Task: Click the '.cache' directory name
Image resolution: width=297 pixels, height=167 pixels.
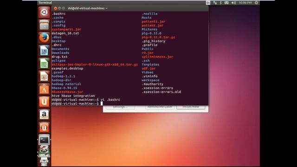Action: [x=58, y=18]
